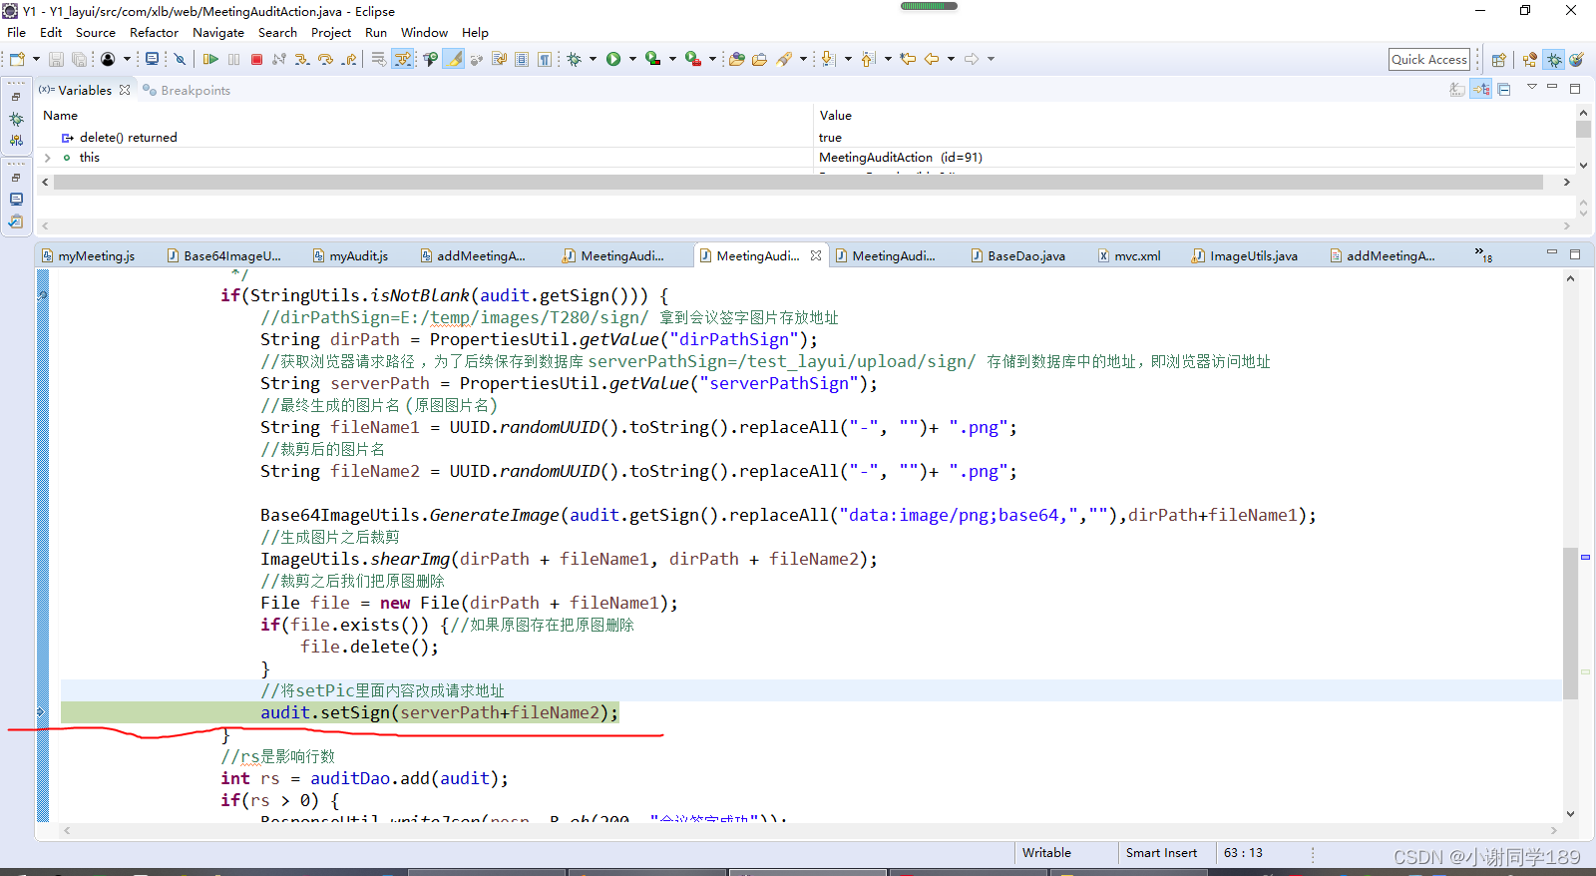Click the Drop to Frame icon
Screen dimensions: 1596x876
(378, 59)
